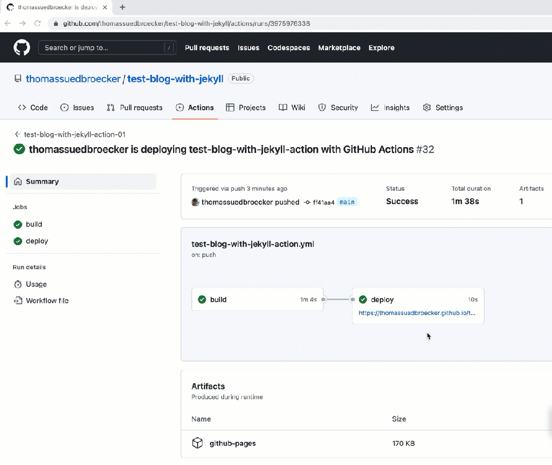Image resolution: width=552 pixels, height=465 pixels.
Task: Open Pull requests in the top header
Action: click(206, 47)
